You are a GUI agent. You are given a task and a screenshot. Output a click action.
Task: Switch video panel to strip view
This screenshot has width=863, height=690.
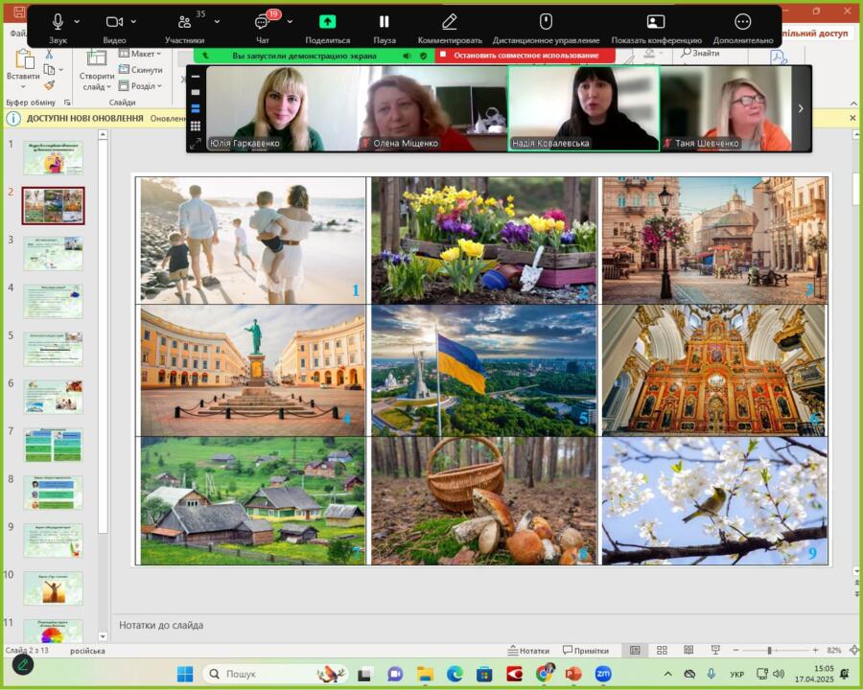(x=196, y=109)
